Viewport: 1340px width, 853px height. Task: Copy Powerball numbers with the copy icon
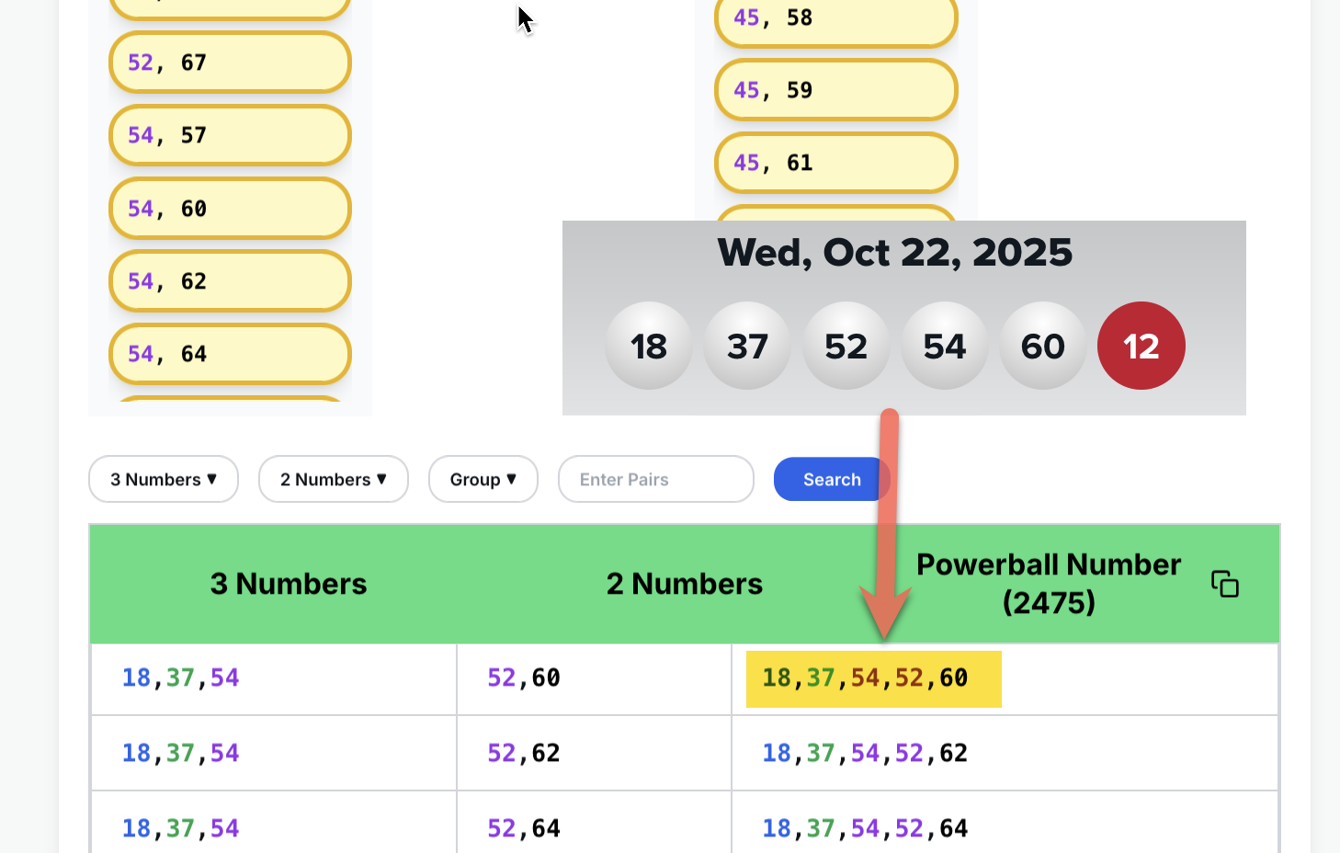[x=1224, y=584]
